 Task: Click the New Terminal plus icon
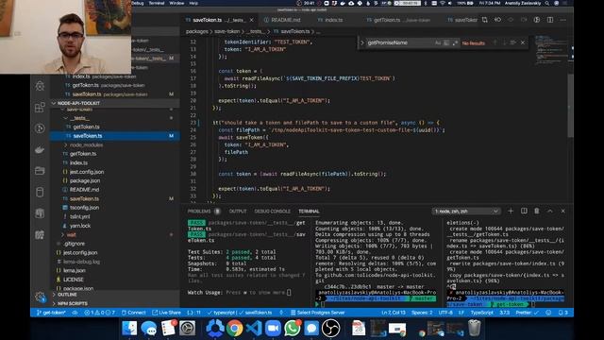[511, 211]
